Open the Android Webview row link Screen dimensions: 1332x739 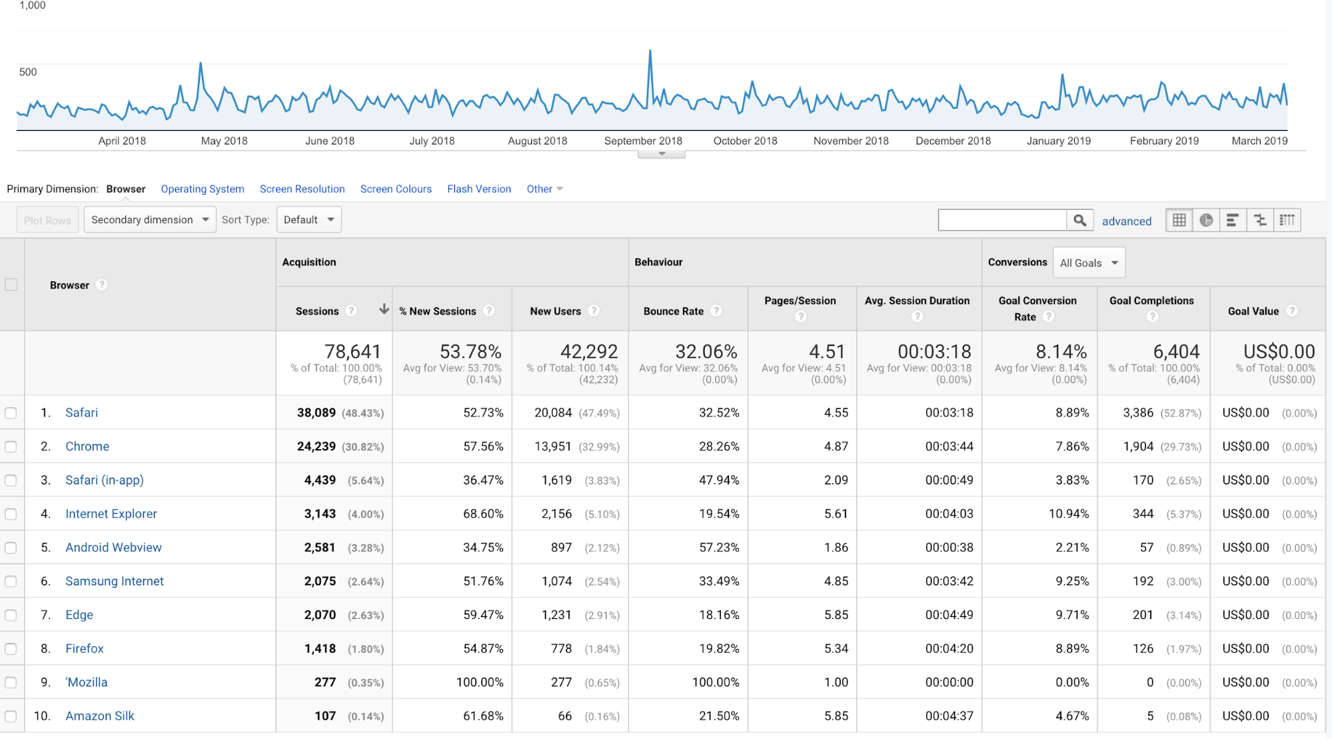click(113, 547)
